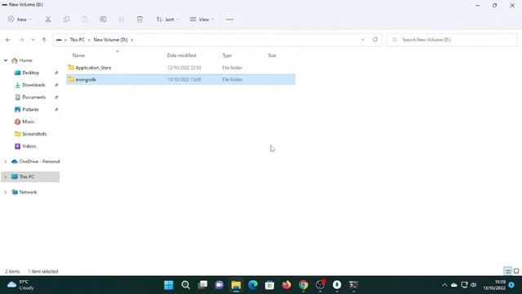Go forward using the forward arrow
This screenshot has width=522, height=294.
[x=21, y=40]
